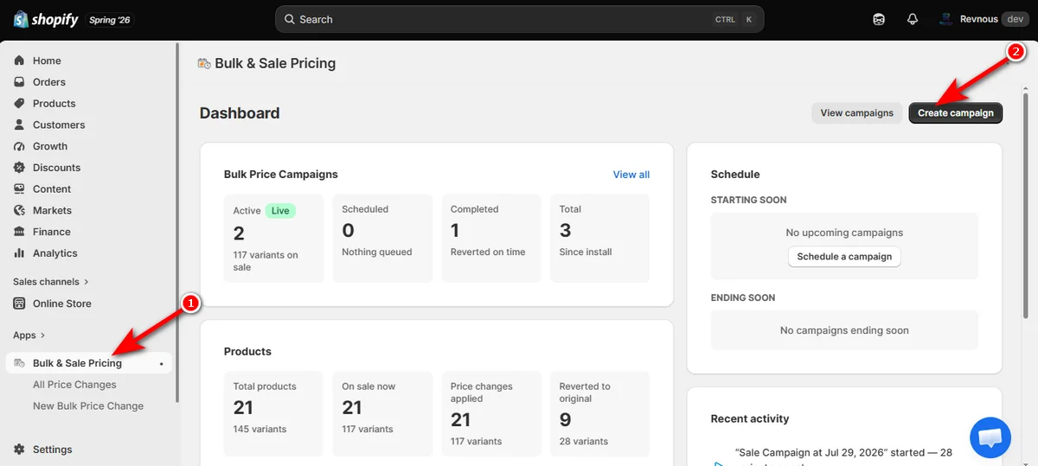Click the Bulk & Sale Pricing app icon in sidebar
The height and width of the screenshot is (466, 1038).
point(19,363)
